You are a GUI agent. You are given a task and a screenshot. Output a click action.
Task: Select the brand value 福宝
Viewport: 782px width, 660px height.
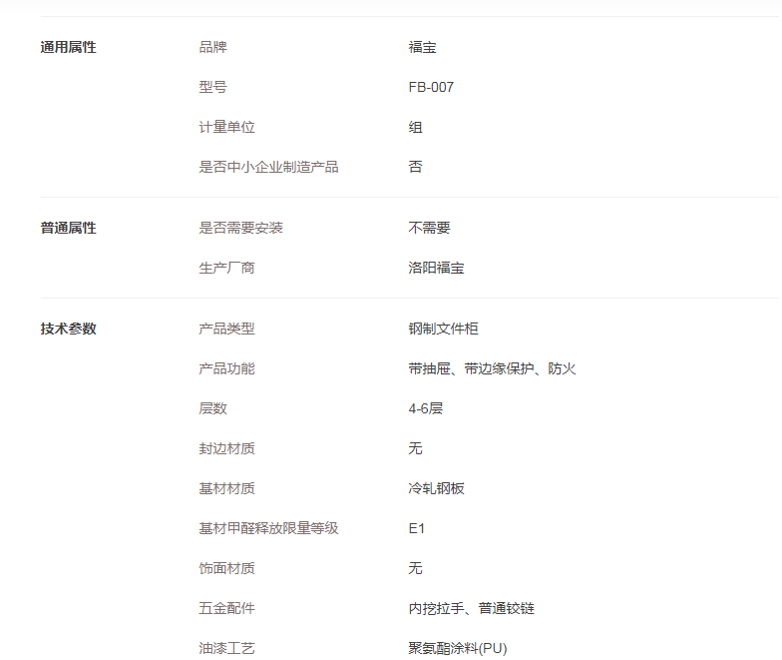(x=423, y=47)
